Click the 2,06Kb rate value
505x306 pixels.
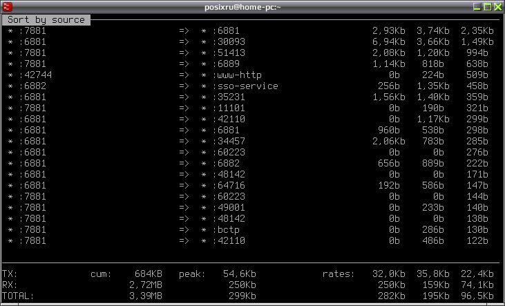click(389, 141)
